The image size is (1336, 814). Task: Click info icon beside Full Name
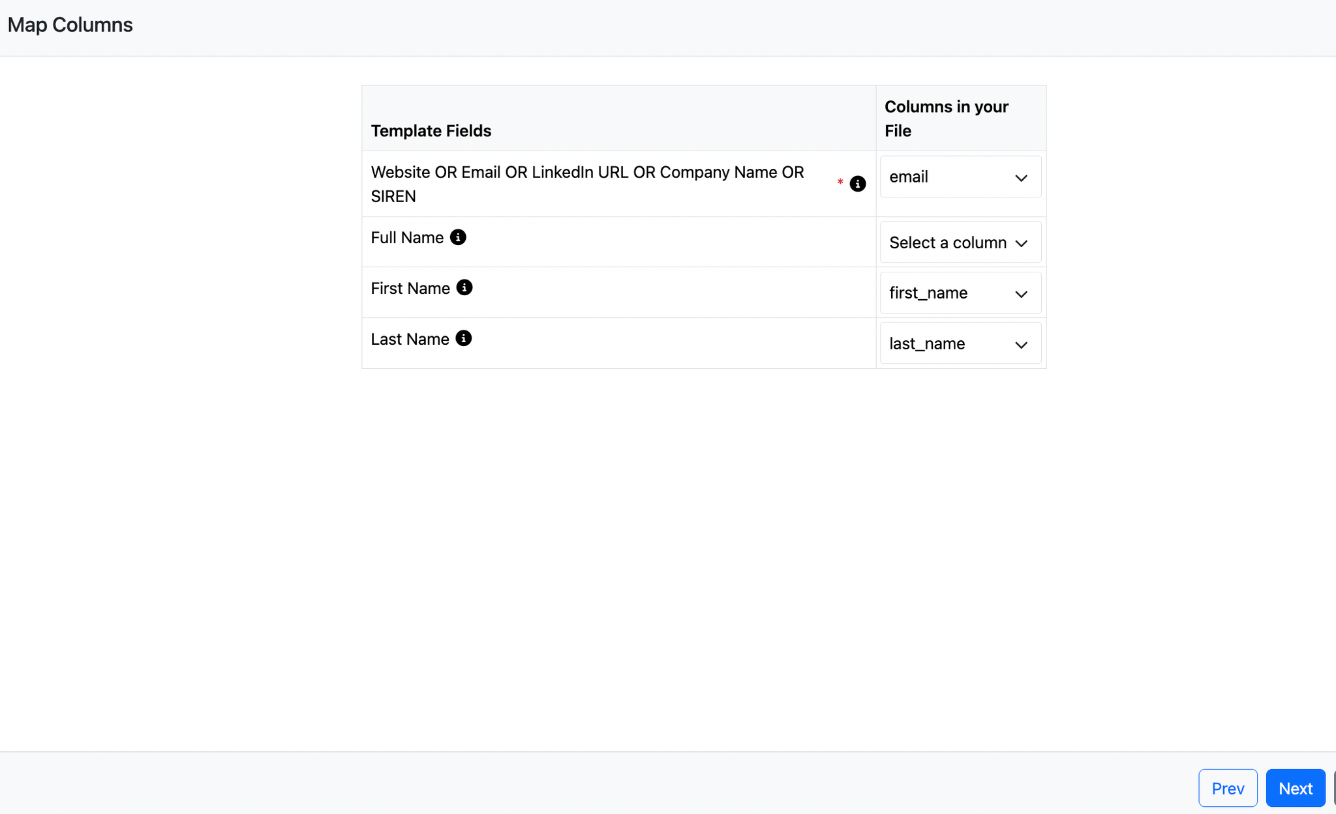(458, 237)
